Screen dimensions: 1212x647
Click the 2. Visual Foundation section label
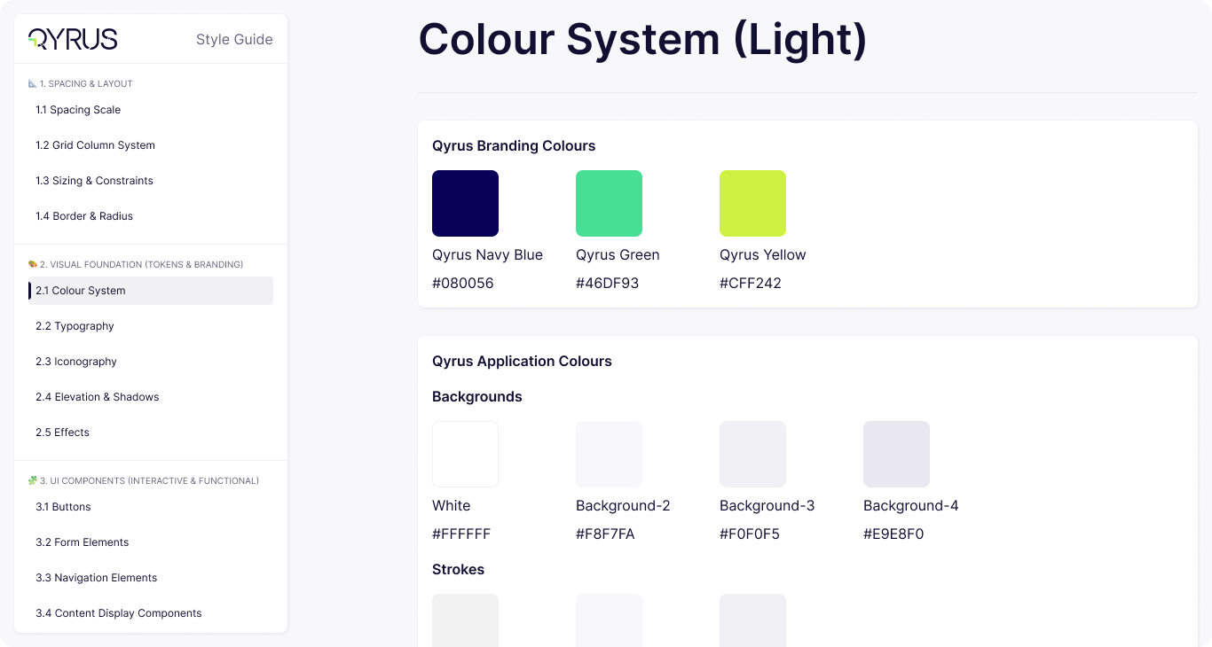coord(136,264)
